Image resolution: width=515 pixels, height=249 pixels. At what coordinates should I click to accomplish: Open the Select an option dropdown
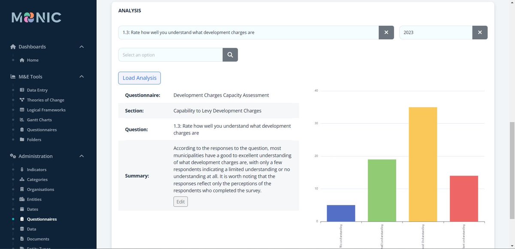pos(170,55)
